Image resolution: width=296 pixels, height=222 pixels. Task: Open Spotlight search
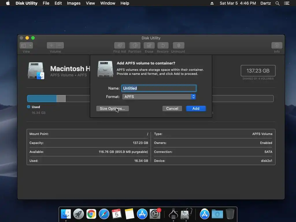(277, 3)
